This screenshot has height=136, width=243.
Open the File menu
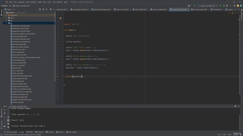(x=7, y=2)
